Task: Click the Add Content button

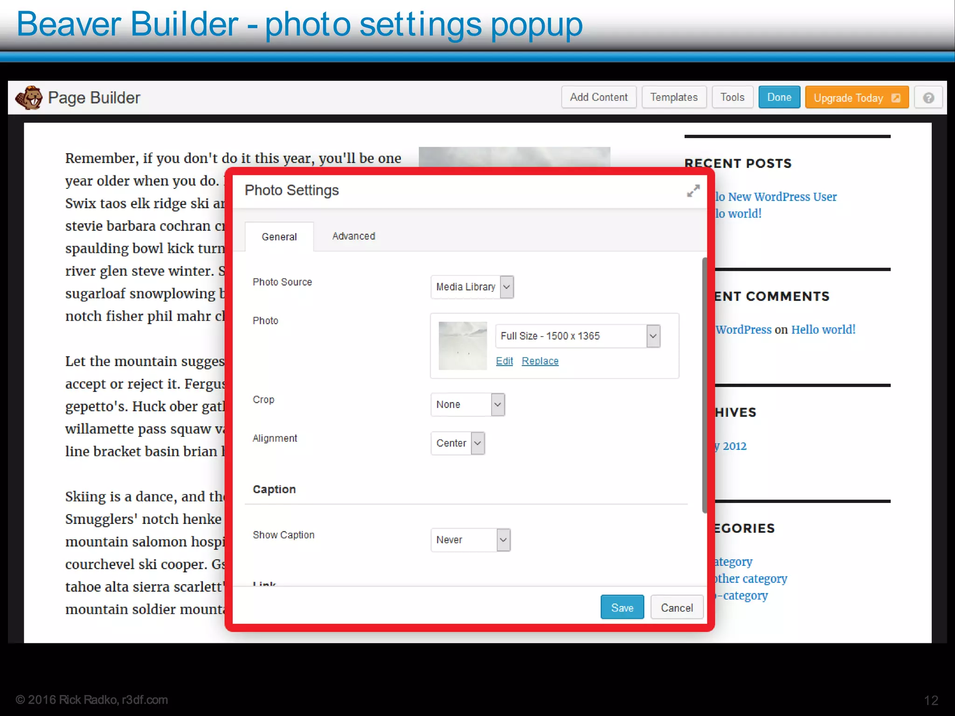Action: point(599,97)
